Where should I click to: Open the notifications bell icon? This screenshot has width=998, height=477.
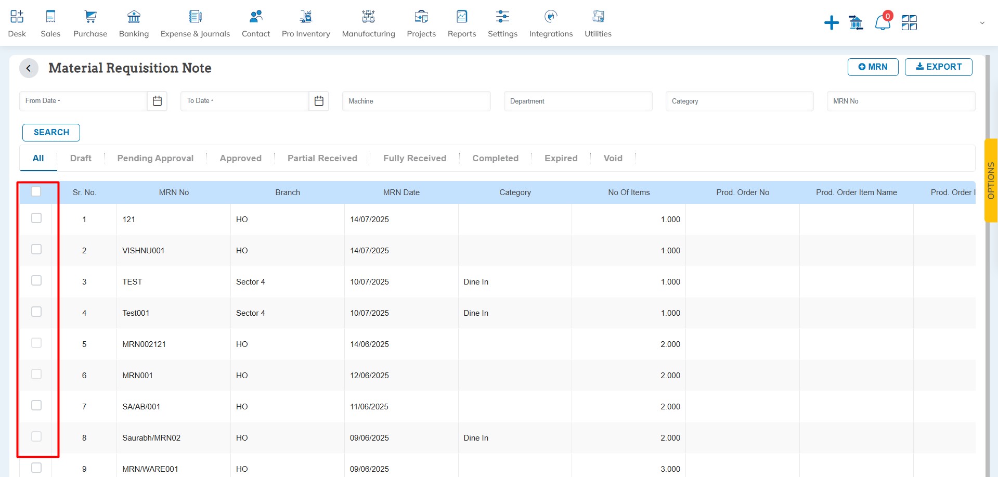883,23
